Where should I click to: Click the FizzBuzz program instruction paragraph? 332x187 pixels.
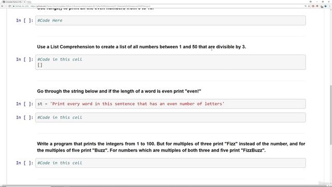tap(171, 147)
